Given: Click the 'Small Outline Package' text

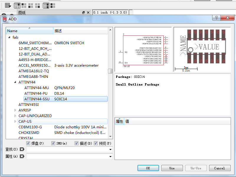Looking at the screenshot, I should (x=137, y=84).
